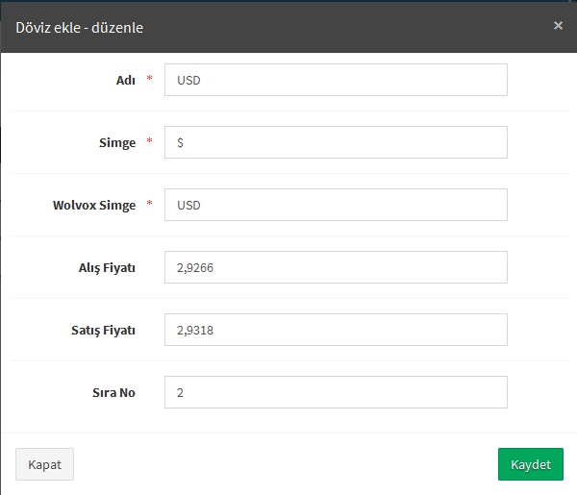Close the Döviz ekle dialog with X
Viewport: 577px width, 495px height.
558,25
